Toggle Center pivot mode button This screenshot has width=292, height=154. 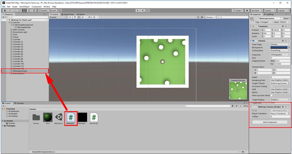(x=43, y=11)
